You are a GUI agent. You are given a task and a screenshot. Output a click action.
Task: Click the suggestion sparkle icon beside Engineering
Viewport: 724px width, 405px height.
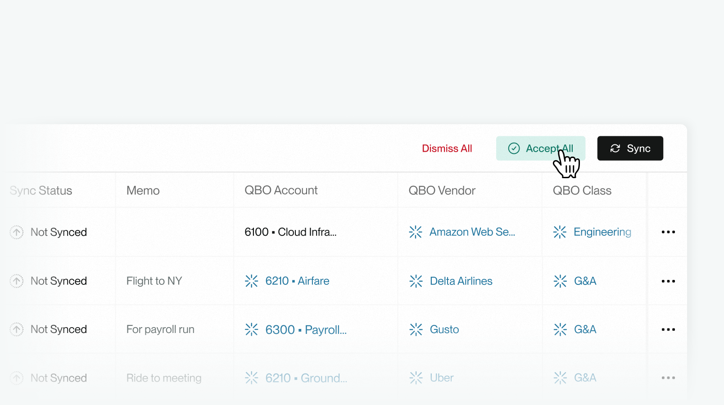click(560, 232)
